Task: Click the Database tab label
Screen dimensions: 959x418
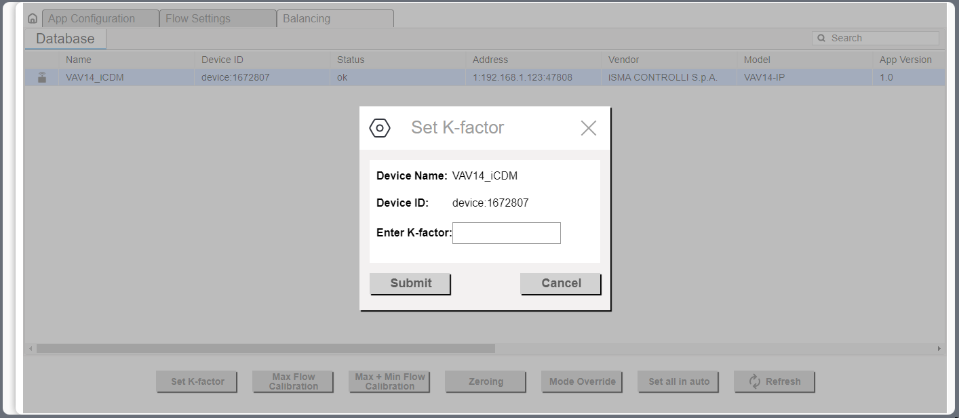Action: click(64, 39)
